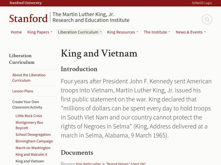
Task: Open the King Resources dropdown
Action: tap(123, 32)
